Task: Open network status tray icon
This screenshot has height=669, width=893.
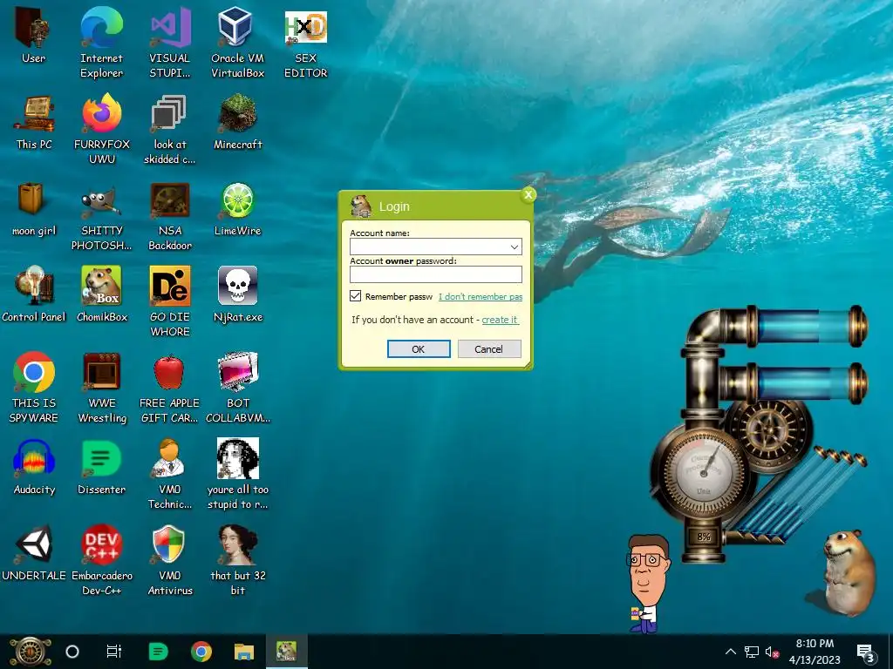Action: pos(751,652)
